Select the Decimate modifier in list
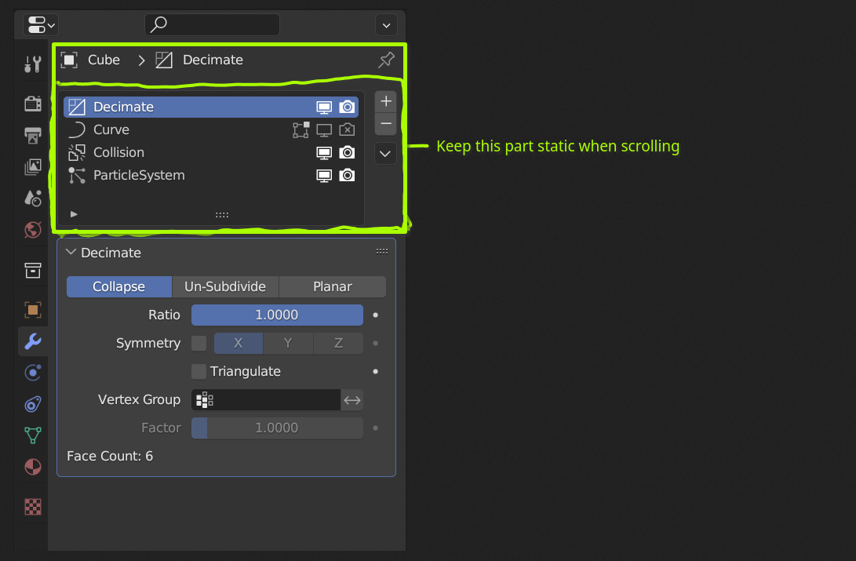856x561 pixels. [x=211, y=107]
